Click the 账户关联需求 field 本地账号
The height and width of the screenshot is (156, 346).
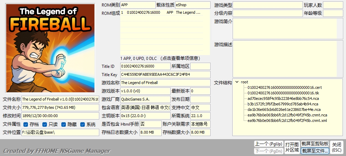pos(200,124)
